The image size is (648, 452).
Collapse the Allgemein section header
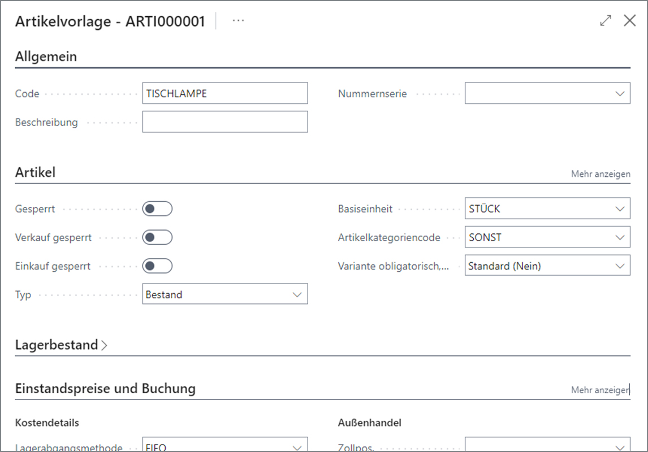pyautogui.click(x=46, y=56)
